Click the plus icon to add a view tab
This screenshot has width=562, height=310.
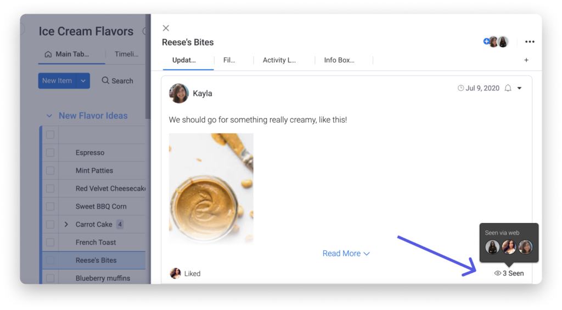[526, 60]
